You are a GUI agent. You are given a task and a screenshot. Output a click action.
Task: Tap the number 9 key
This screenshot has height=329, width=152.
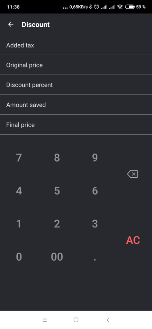(x=95, y=158)
